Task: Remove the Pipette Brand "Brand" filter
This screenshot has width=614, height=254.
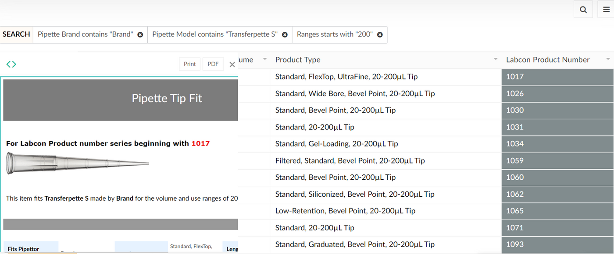Action: click(x=140, y=35)
